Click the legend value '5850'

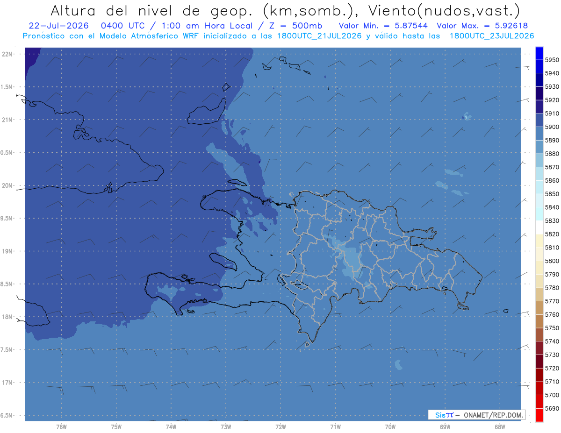pos(552,194)
